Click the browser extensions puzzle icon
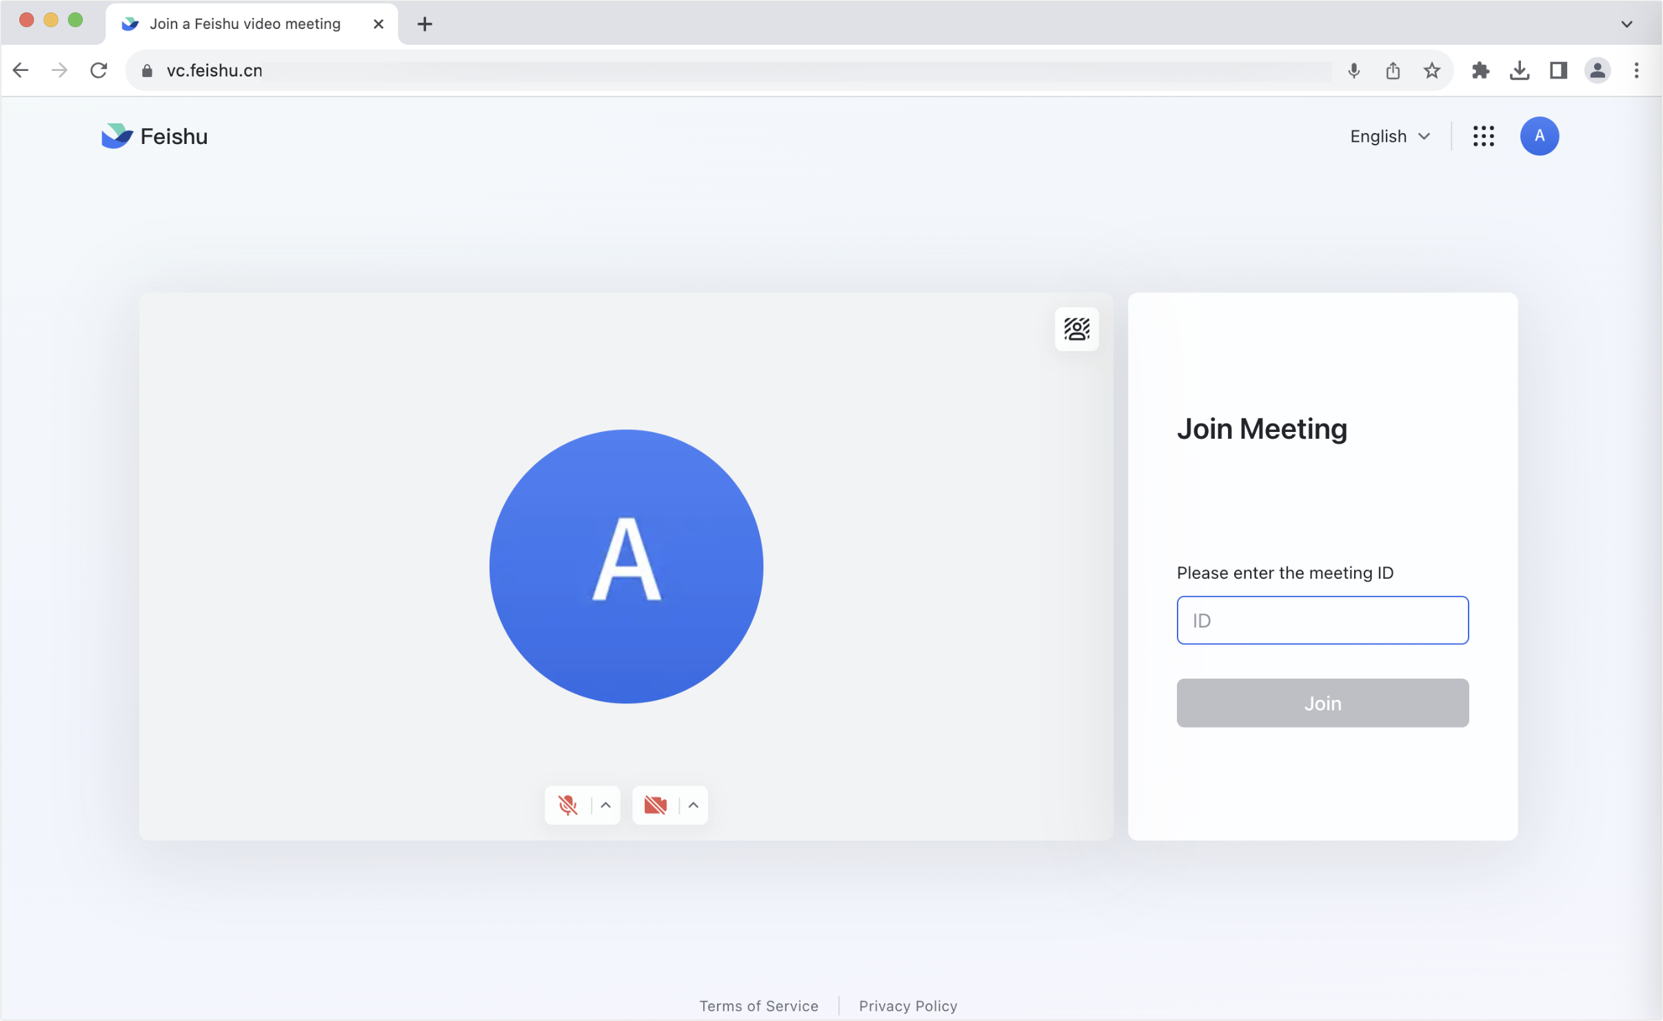 (1480, 70)
